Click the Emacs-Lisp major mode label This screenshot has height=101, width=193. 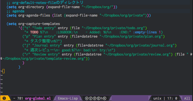click(x=68, y=98)
